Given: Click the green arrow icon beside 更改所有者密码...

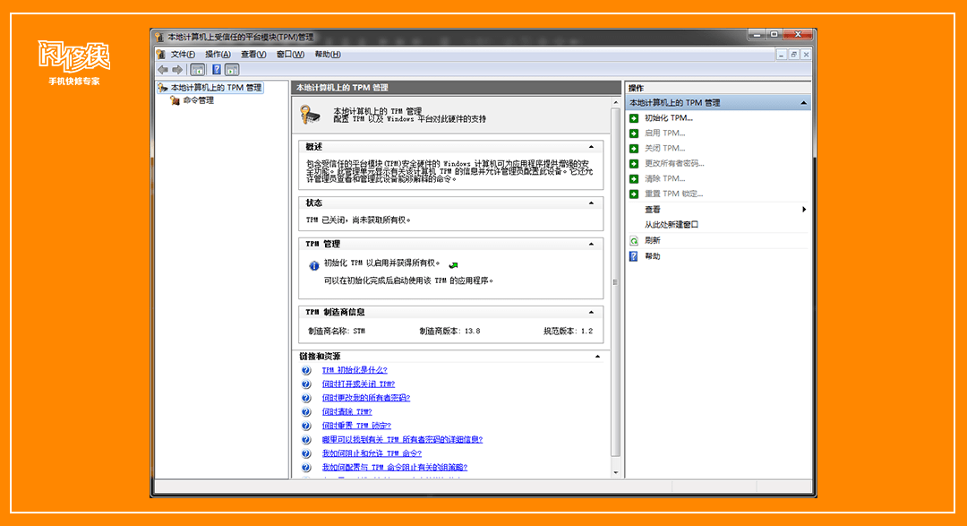Looking at the screenshot, I should (x=634, y=164).
